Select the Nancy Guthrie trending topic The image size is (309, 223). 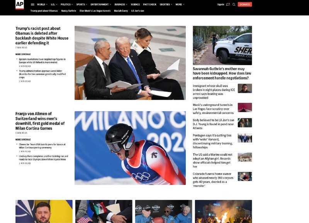tap(68, 11)
